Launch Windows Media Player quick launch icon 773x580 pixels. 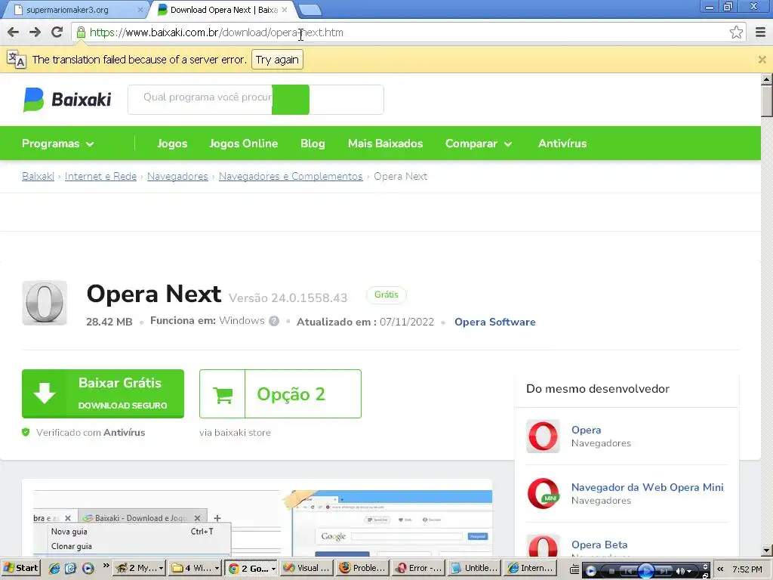[88, 568]
